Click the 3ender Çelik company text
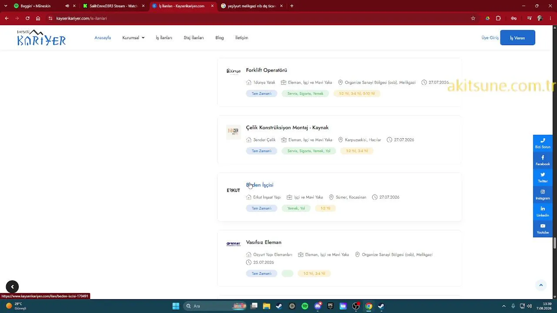This screenshot has width=557, height=313. point(264,140)
